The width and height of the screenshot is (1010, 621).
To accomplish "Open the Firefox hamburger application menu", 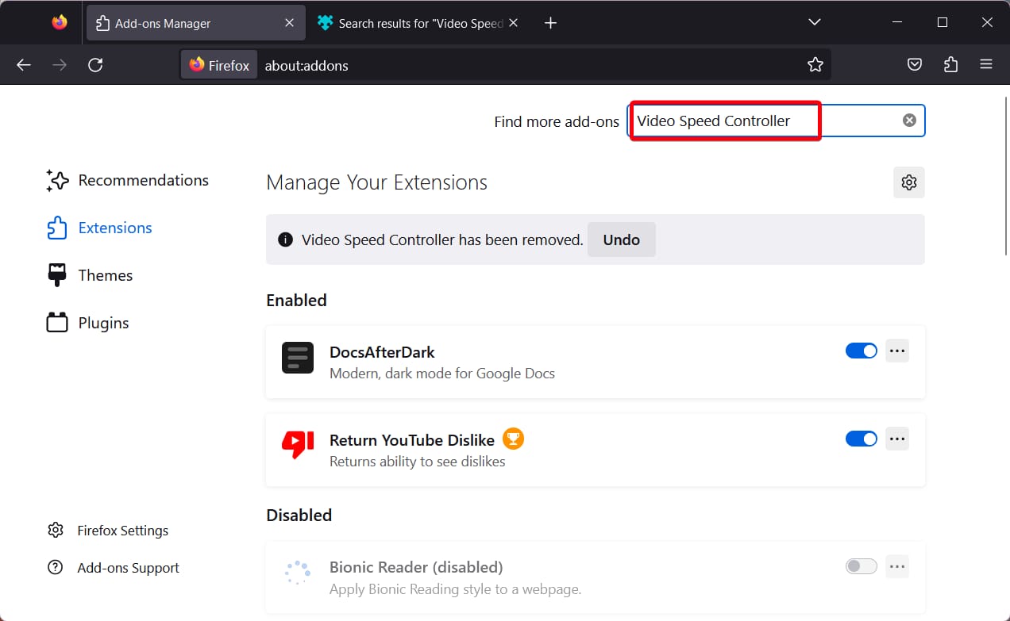I will (986, 65).
